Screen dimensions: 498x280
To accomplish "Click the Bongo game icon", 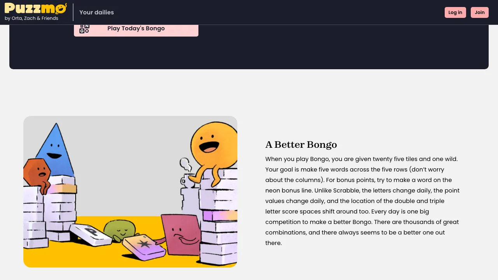I will [84, 29].
